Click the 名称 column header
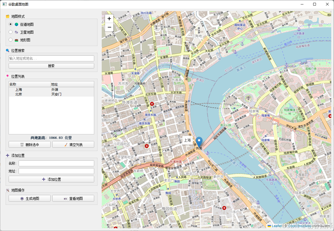Viewport: 334px width, 231px height. [29, 84]
